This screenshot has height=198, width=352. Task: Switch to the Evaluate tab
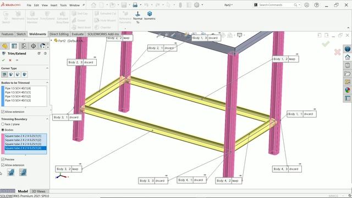(x=78, y=34)
